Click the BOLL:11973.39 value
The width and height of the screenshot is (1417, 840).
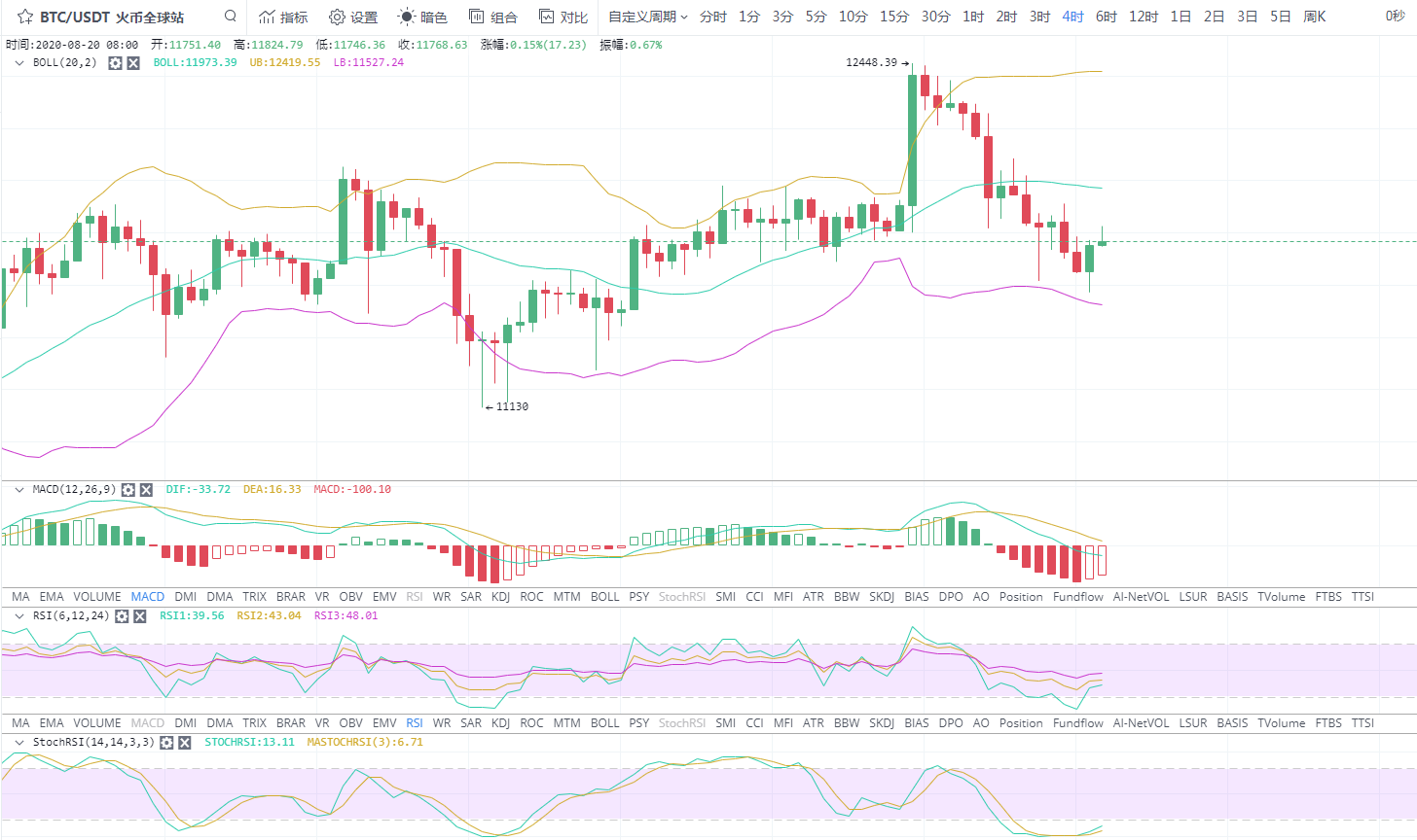195,62
